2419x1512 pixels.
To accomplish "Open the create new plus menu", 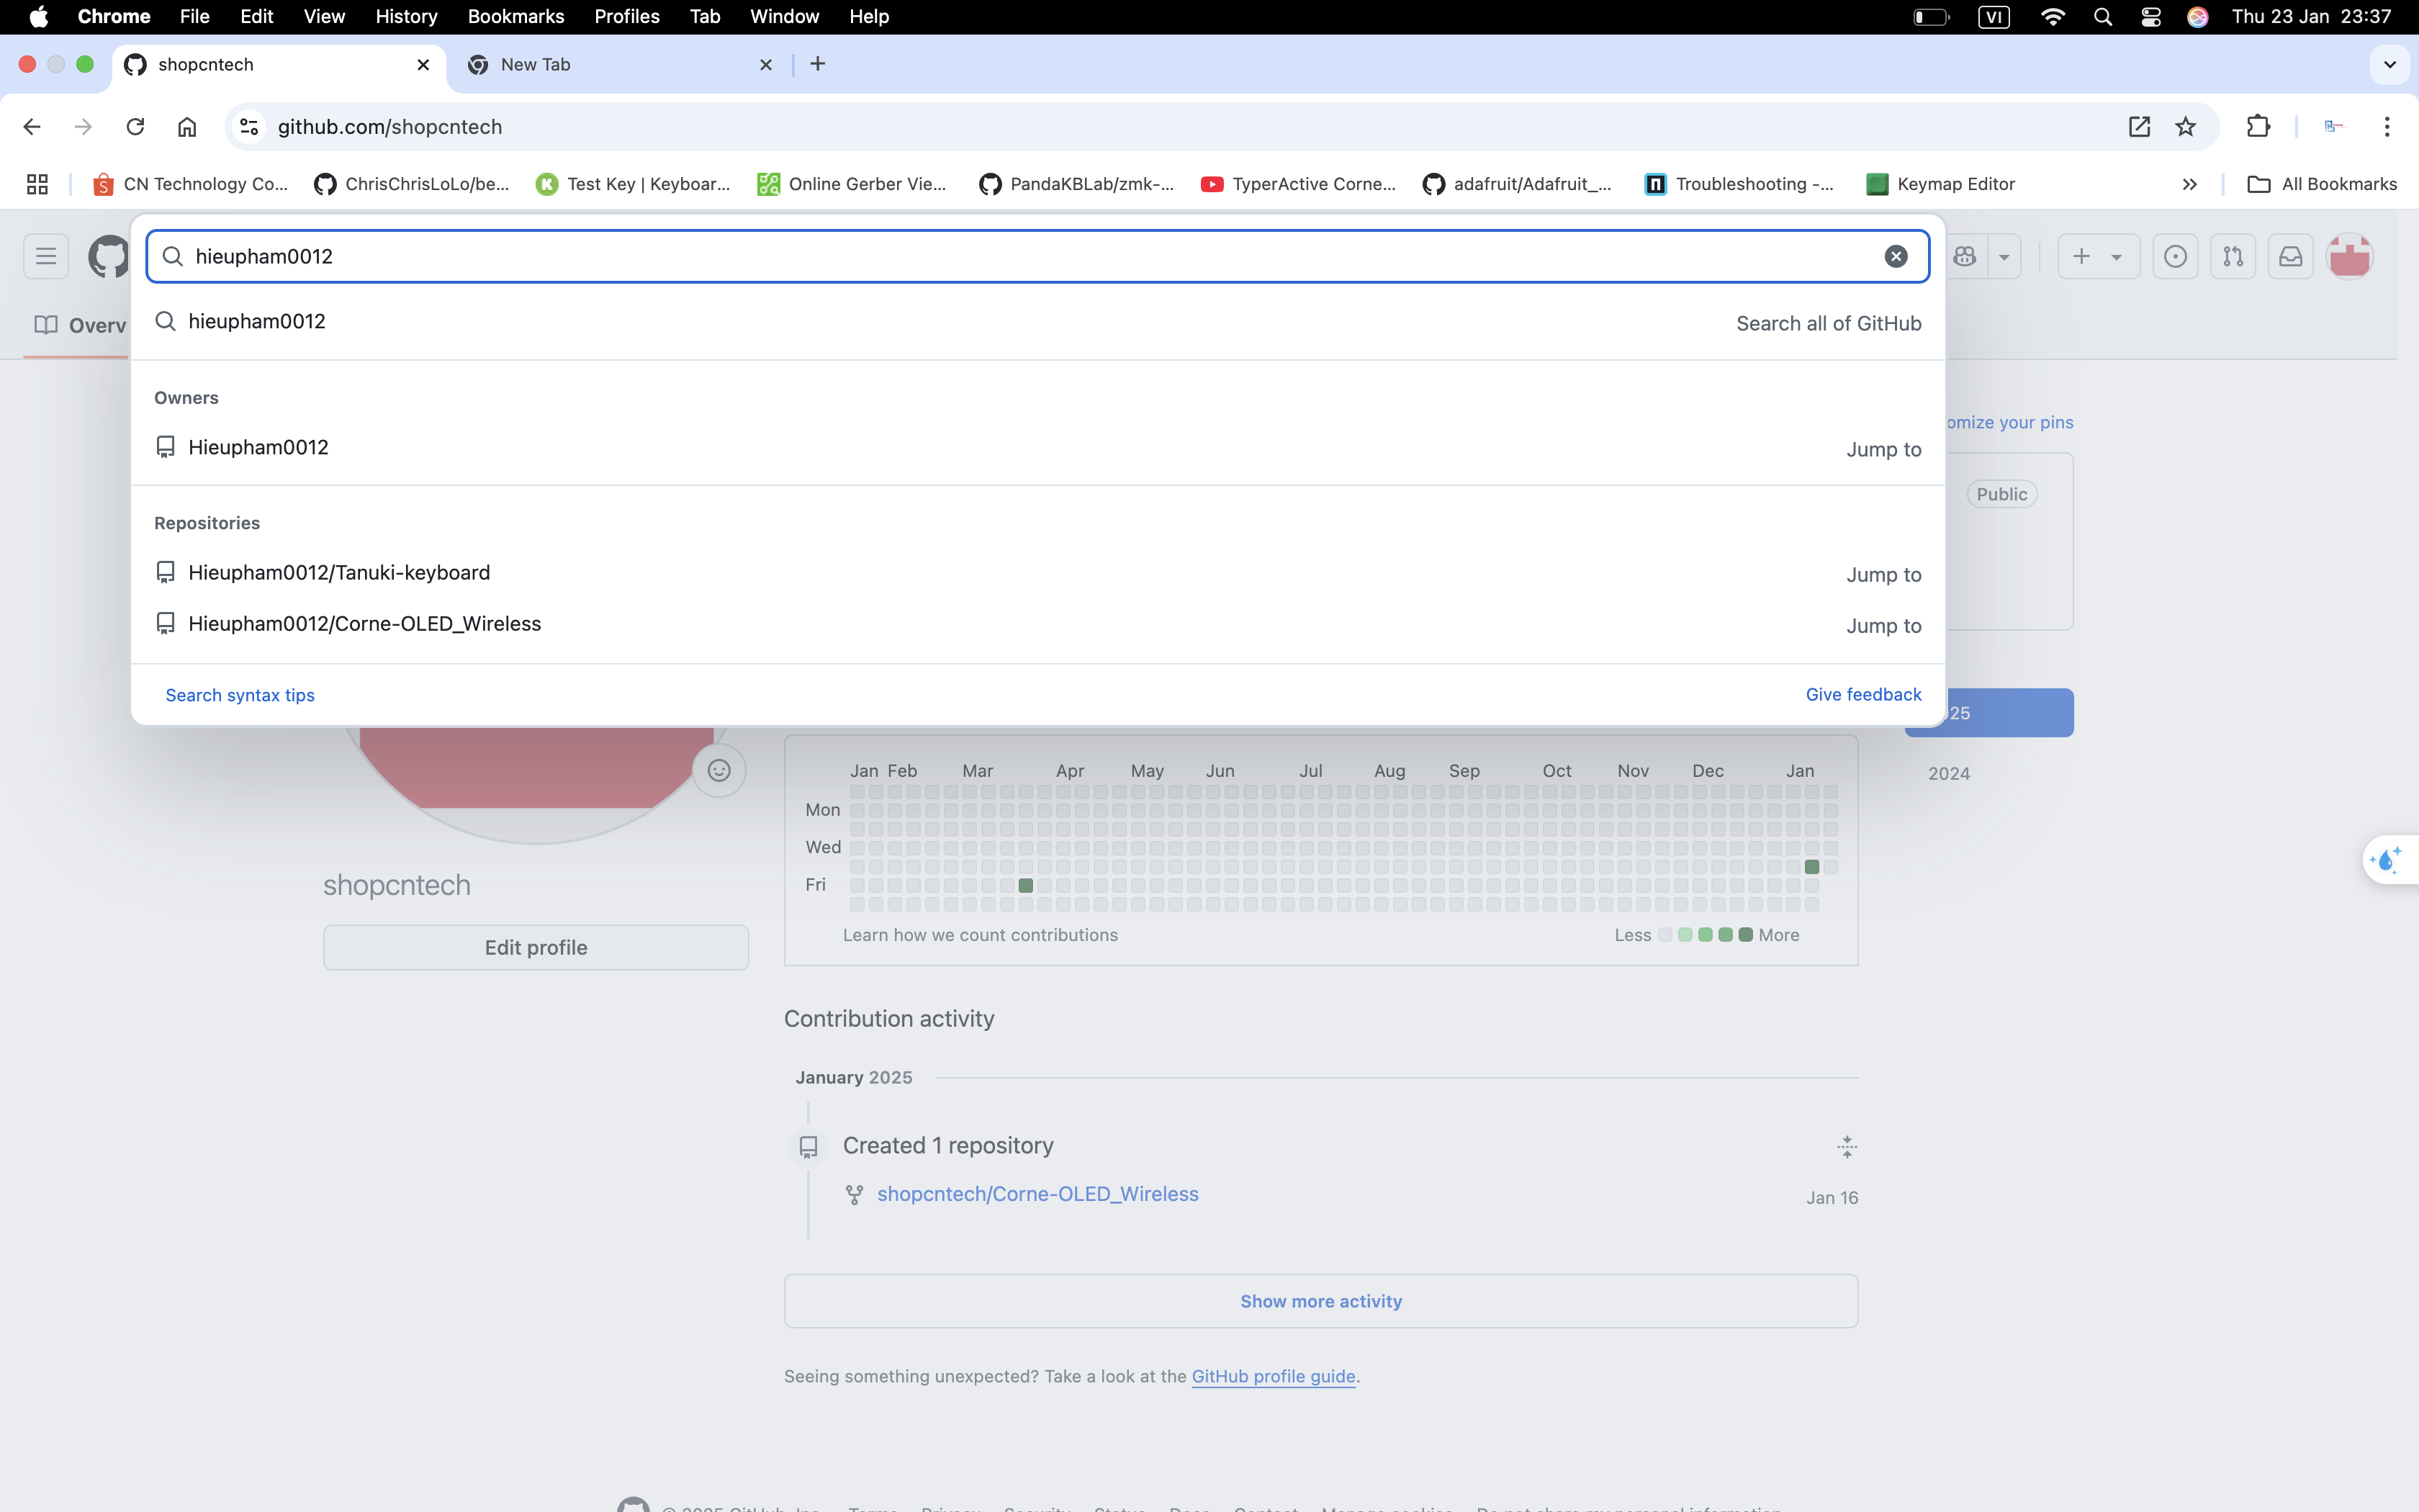I will coord(2098,256).
